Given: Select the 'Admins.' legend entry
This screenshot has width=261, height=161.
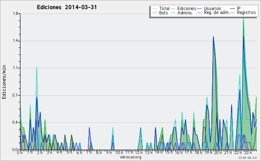Looking at the screenshot, I should pyautogui.click(x=185, y=13).
